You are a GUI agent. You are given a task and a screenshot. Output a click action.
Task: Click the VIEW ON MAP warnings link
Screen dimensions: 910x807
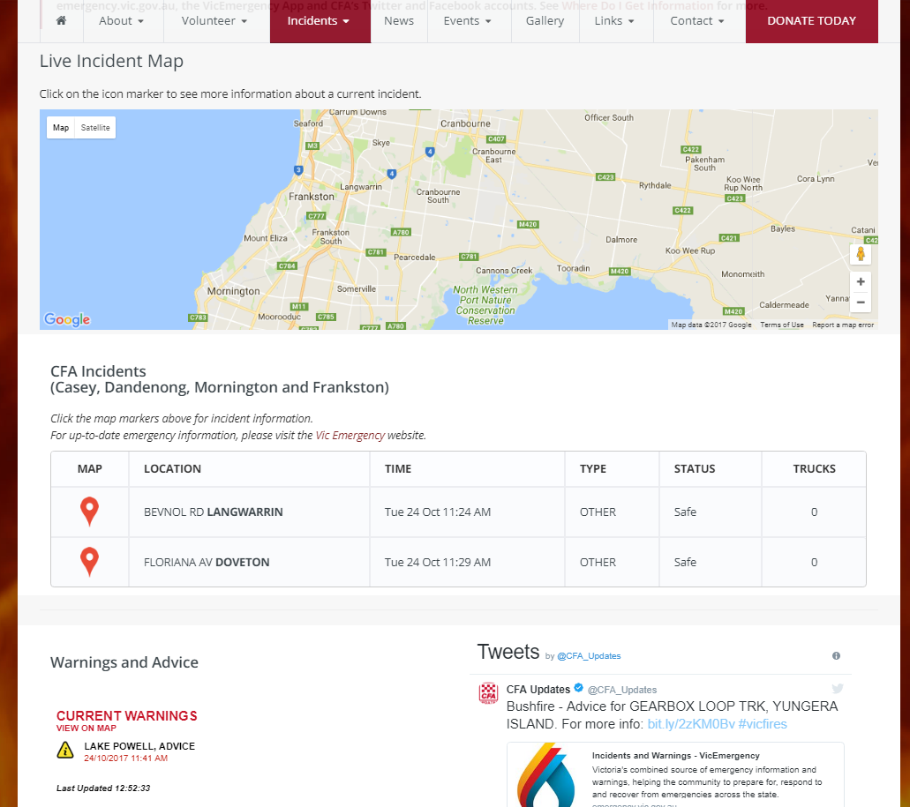pyautogui.click(x=86, y=729)
